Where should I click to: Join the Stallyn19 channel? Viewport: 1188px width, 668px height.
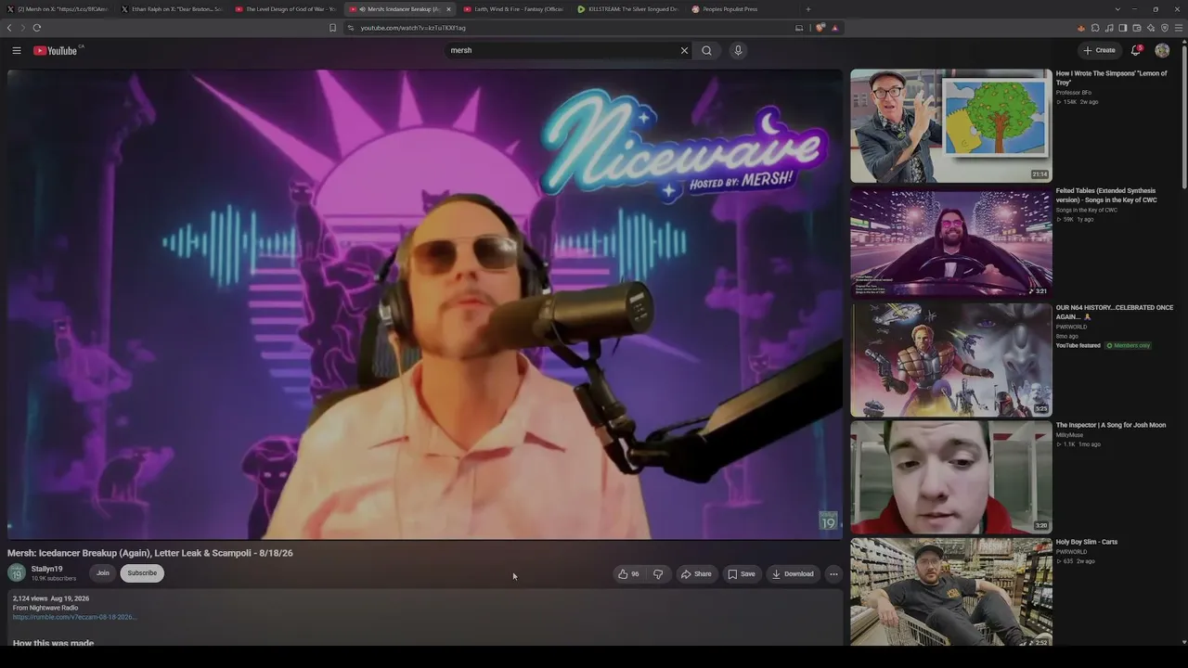coord(103,573)
